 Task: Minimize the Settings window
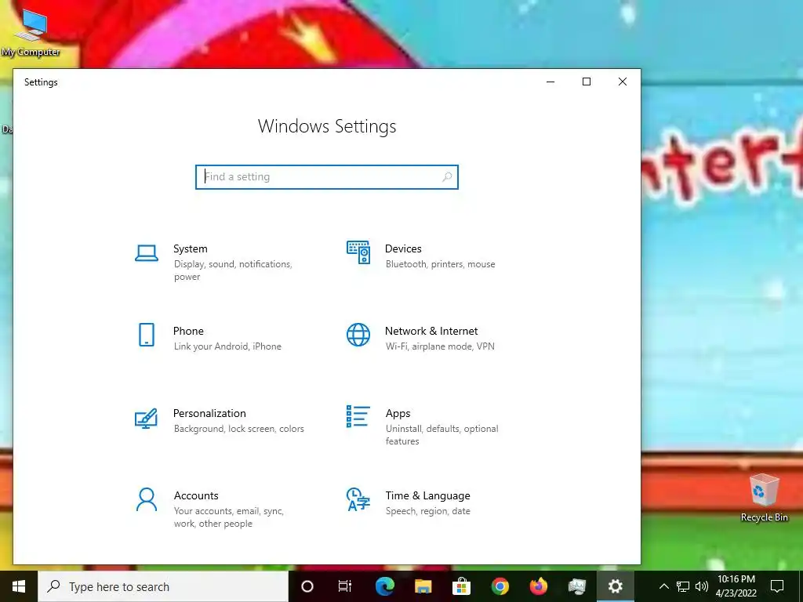(x=550, y=82)
